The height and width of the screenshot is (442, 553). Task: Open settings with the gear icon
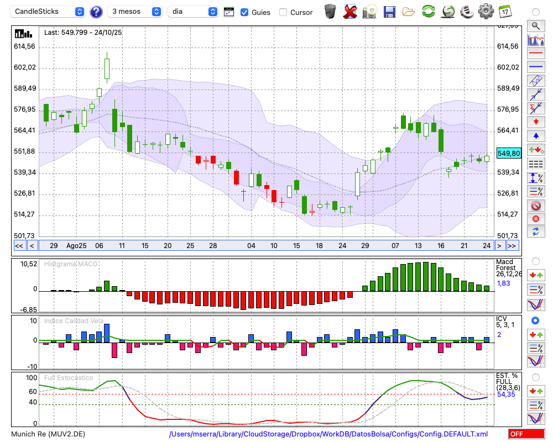coord(486,12)
